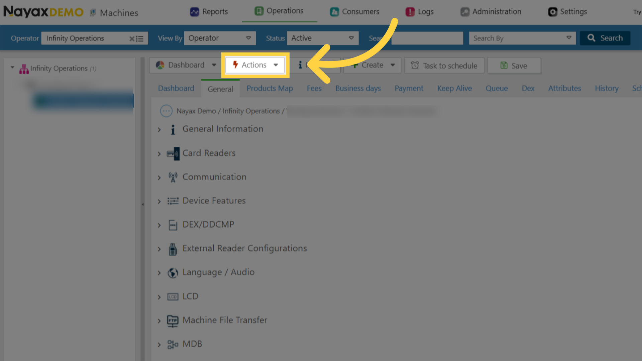Open the Search By dropdown

tap(522, 38)
